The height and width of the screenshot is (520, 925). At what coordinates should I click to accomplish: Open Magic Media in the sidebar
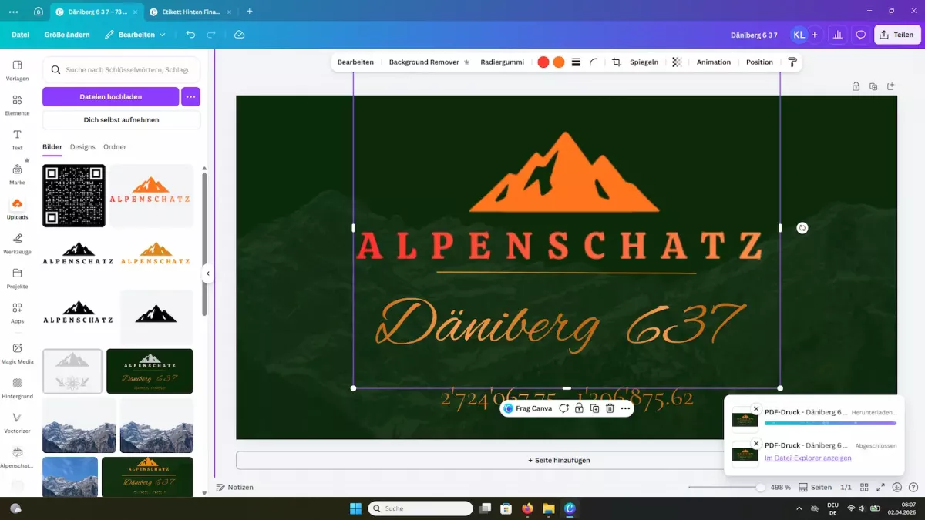[17, 352]
